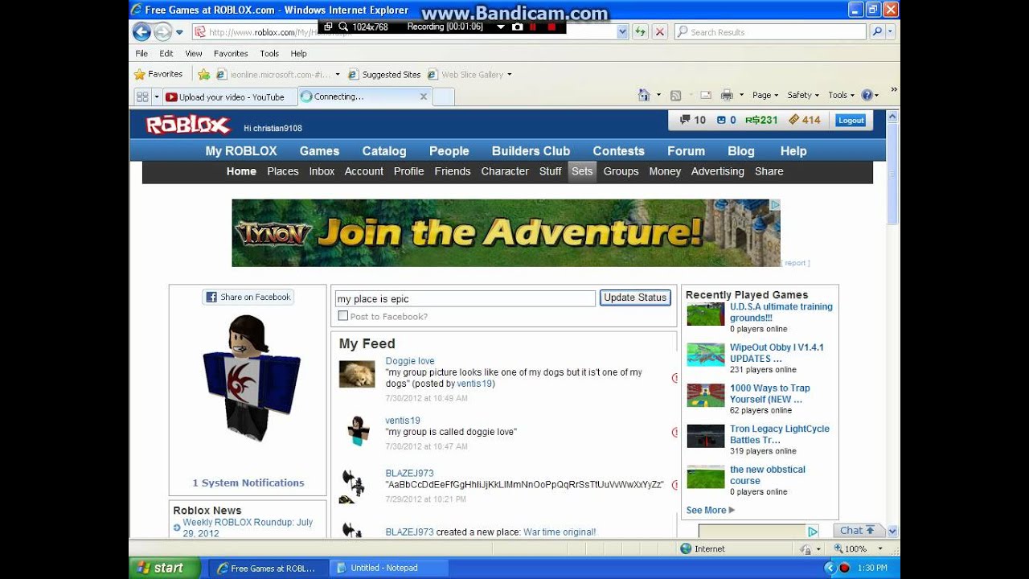
Task: Open the View menu
Action: coord(194,53)
